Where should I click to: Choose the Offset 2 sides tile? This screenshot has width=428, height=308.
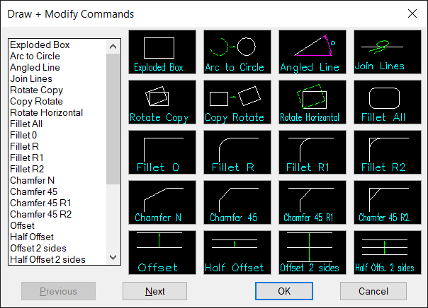312,252
